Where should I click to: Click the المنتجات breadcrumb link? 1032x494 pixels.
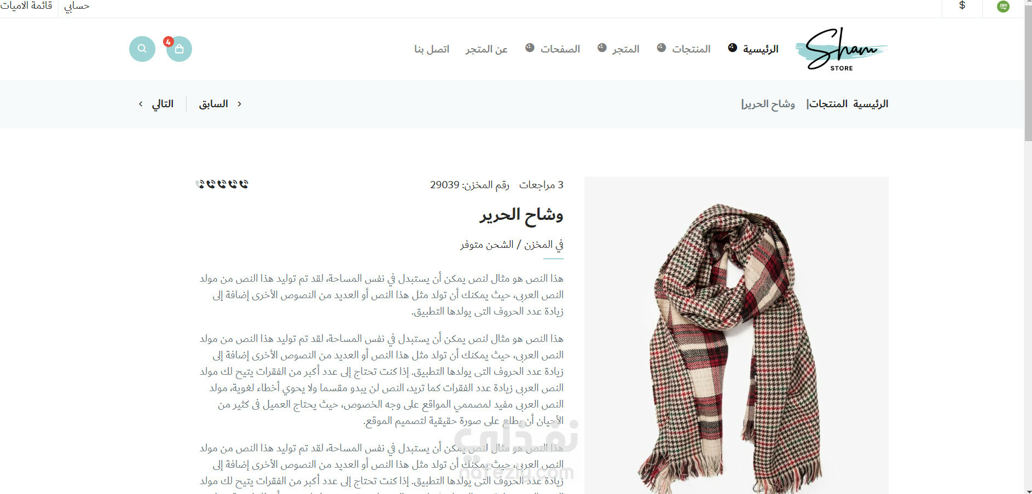[828, 104]
